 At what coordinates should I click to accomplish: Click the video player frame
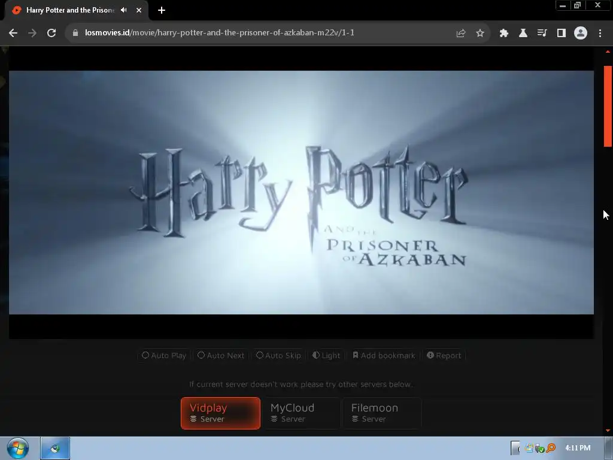pos(301,192)
